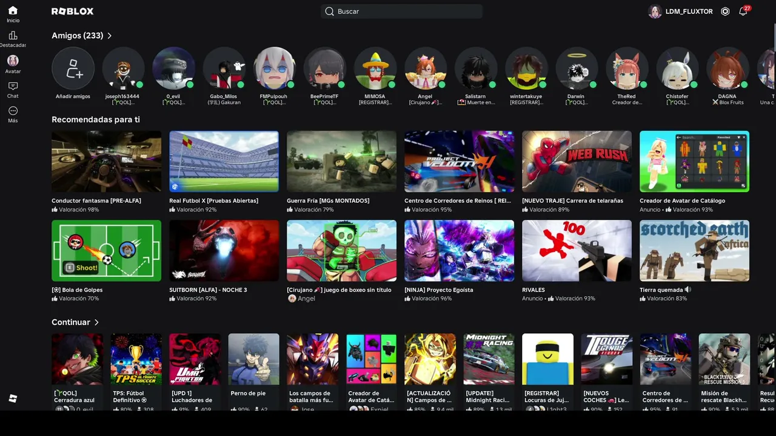Click '[NUEVO TRAJE] Carrera de telarañas' title

[x=572, y=200]
